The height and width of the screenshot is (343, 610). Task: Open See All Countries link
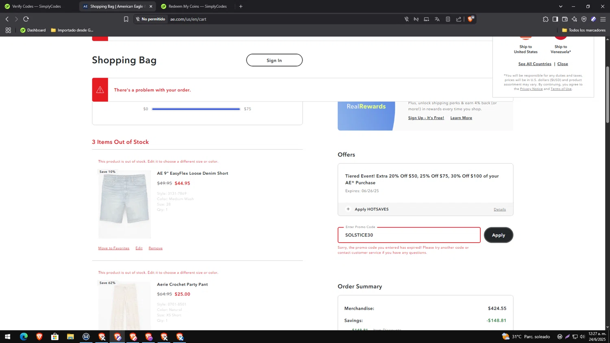535,64
